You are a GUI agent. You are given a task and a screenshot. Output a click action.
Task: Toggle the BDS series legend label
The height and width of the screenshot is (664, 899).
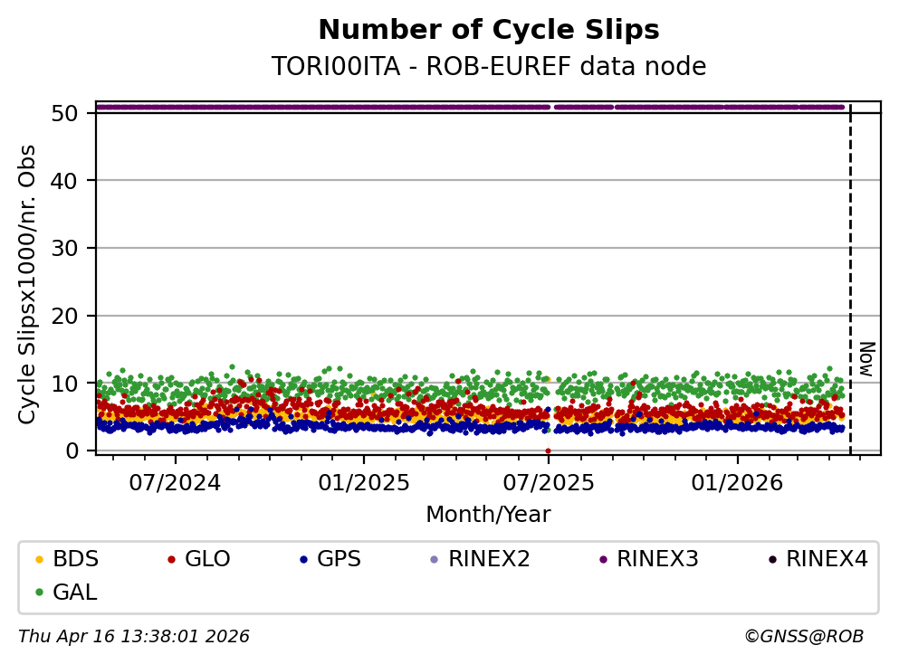[76, 559]
